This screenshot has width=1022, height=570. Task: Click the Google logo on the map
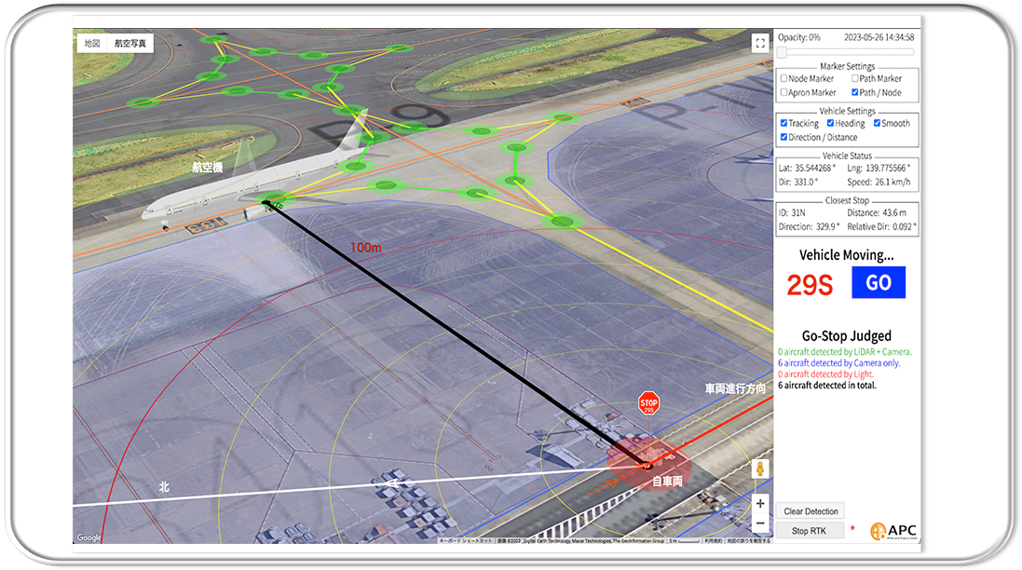click(89, 537)
